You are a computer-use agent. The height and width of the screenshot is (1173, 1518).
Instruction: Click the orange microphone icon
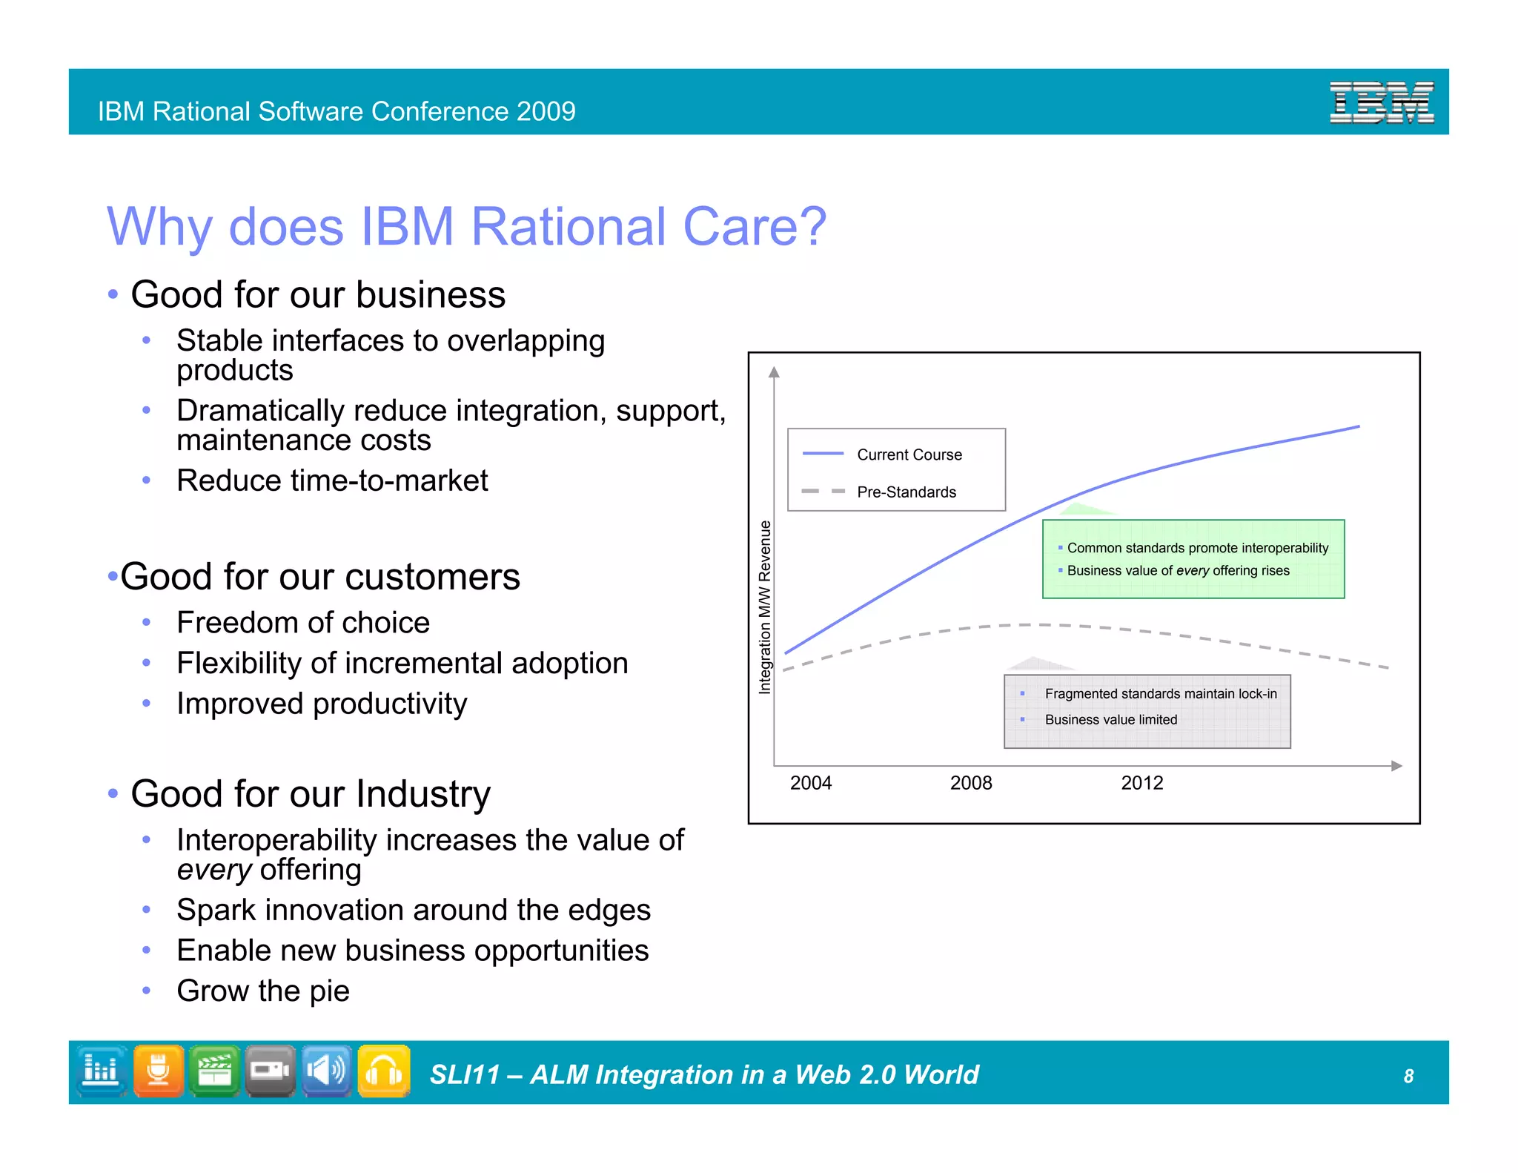coord(158,1071)
